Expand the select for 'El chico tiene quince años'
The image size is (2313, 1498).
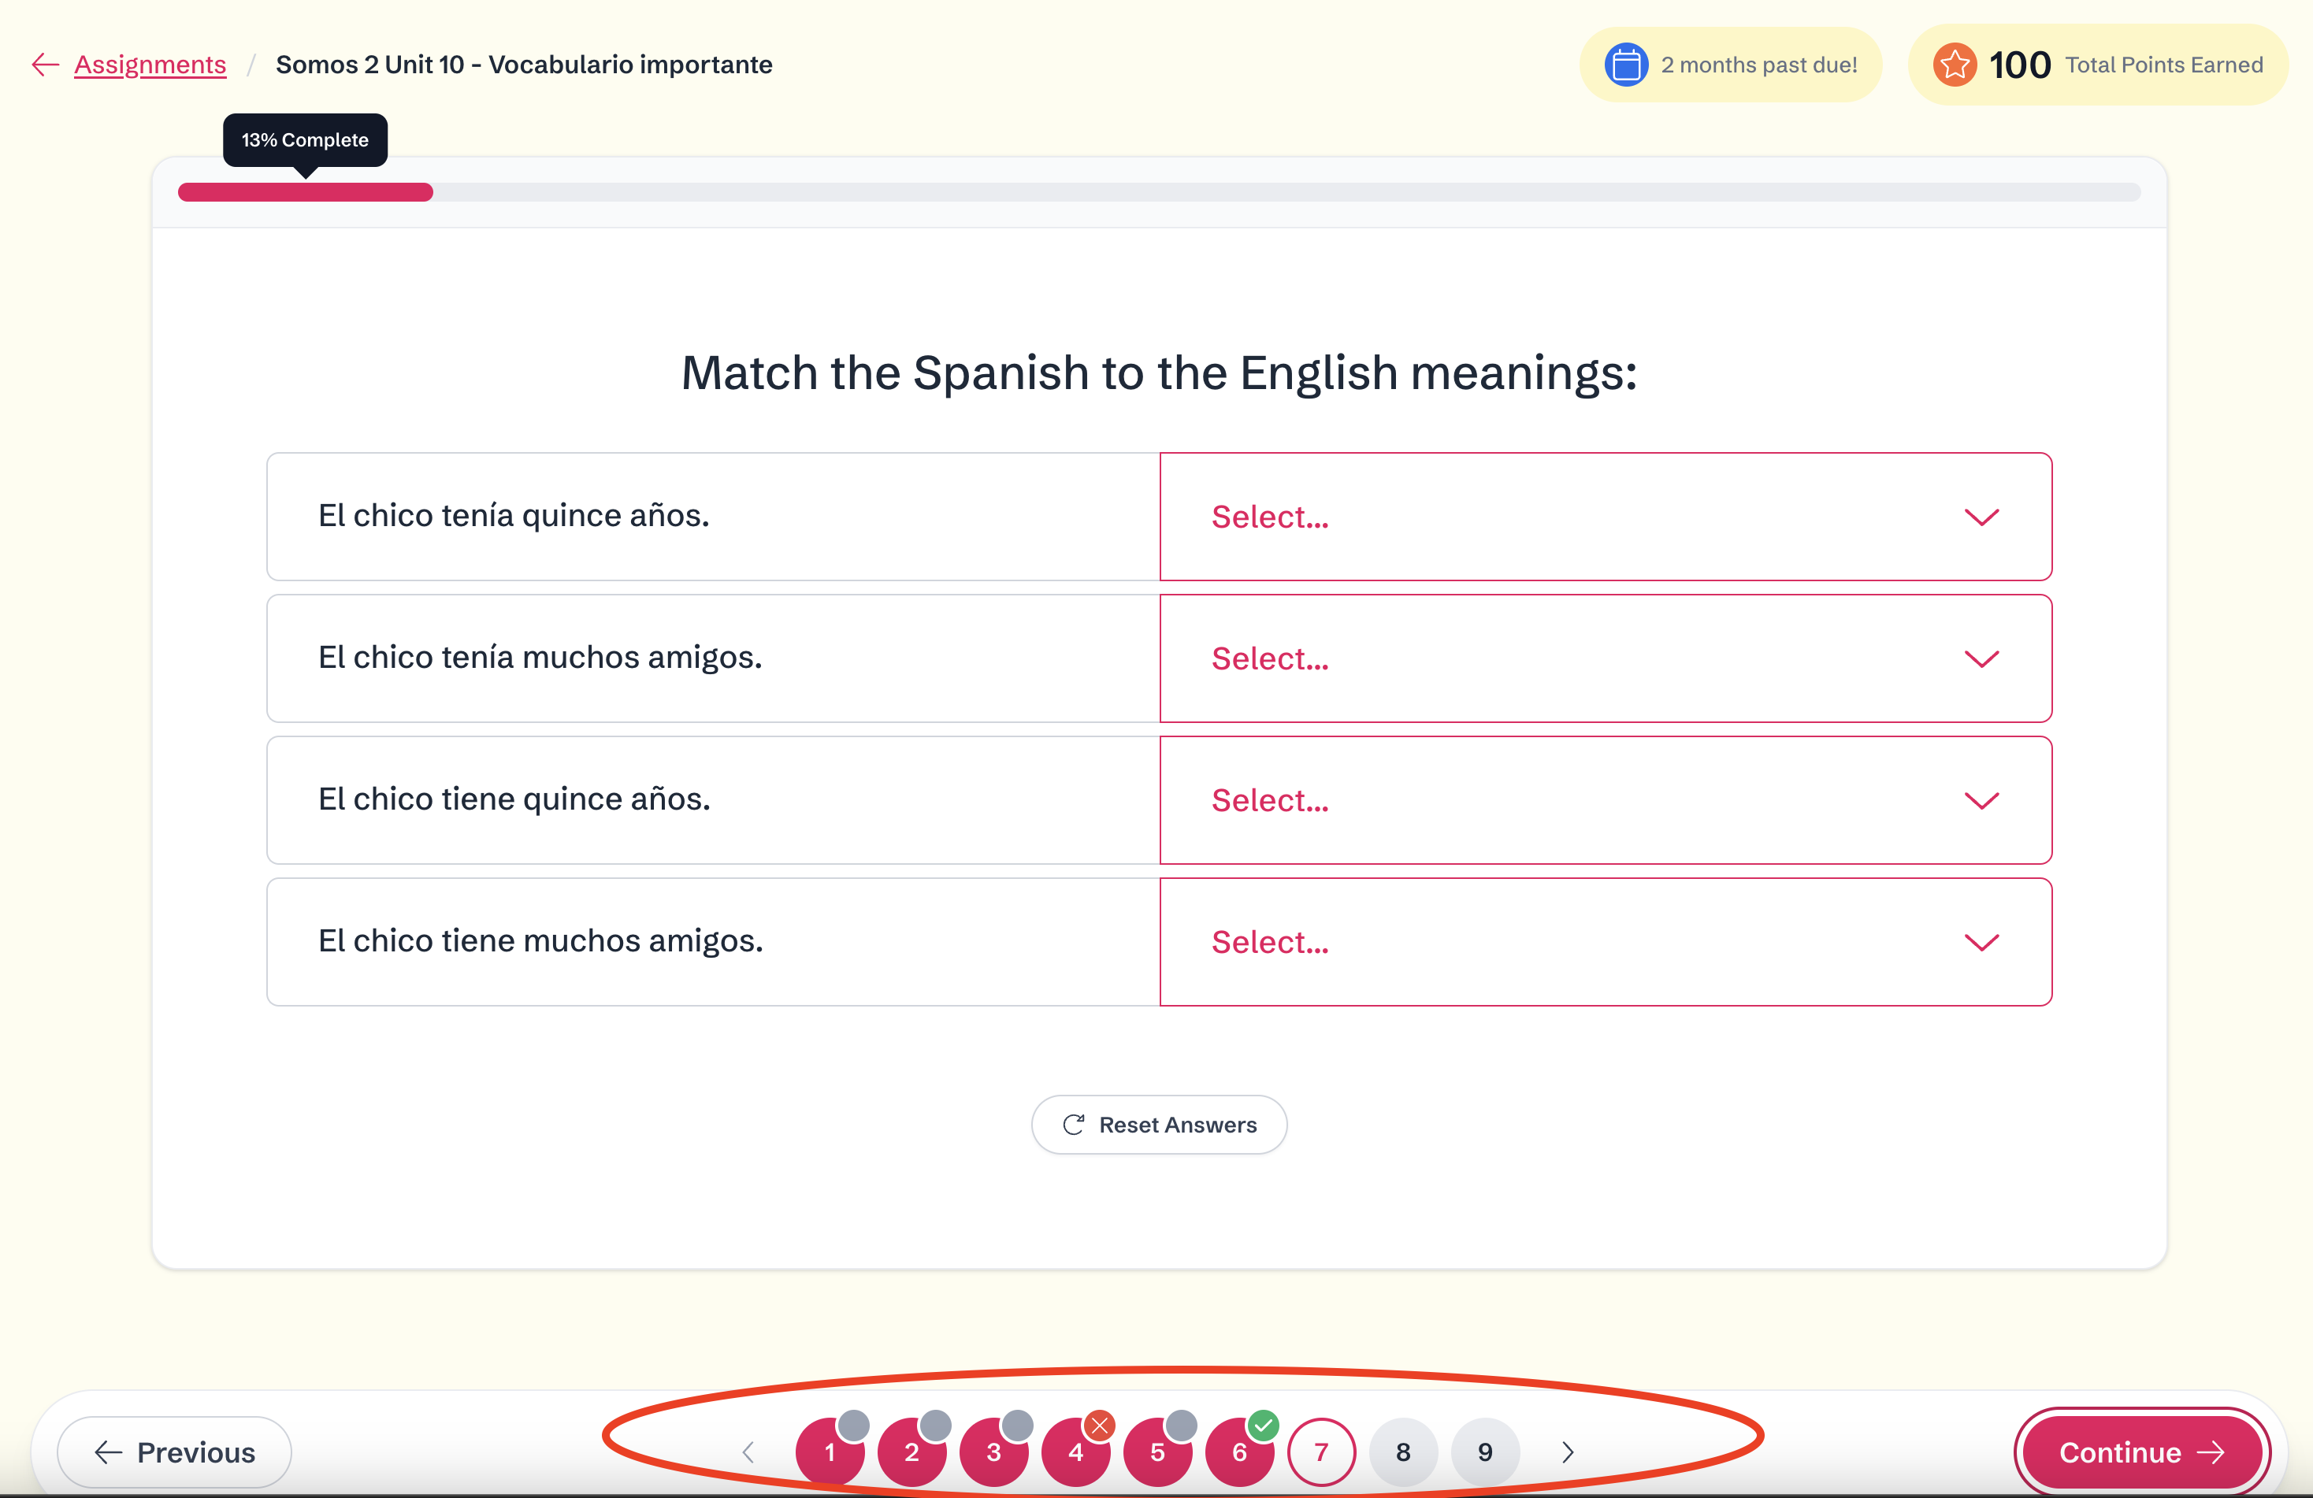click(x=1605, y=800)
